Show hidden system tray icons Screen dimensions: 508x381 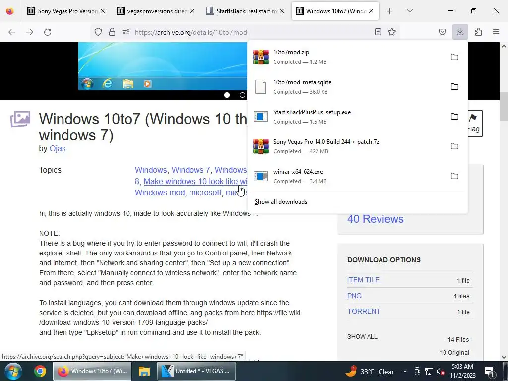click(405, 371)
